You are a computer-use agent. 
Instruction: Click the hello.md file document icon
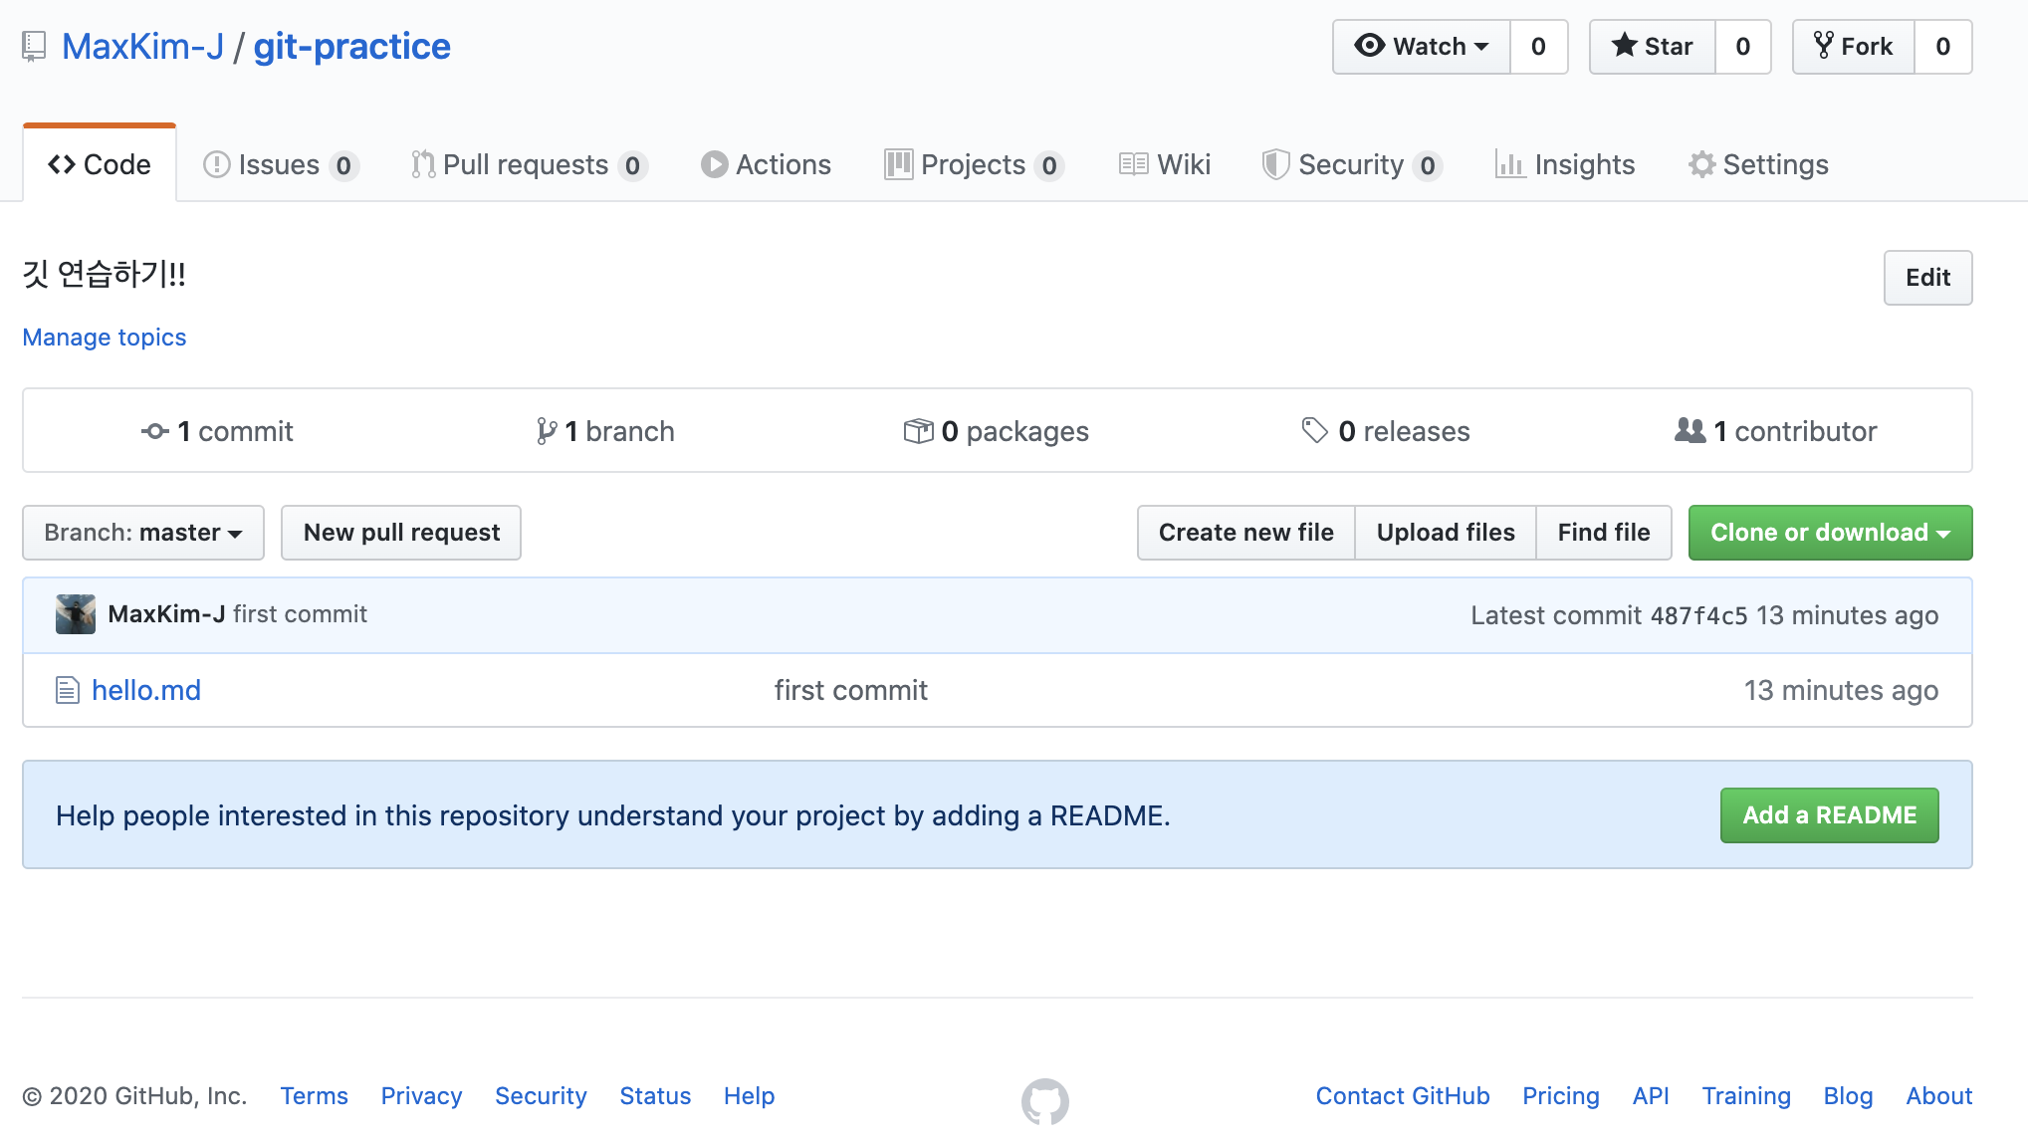[x=67, y=690]
